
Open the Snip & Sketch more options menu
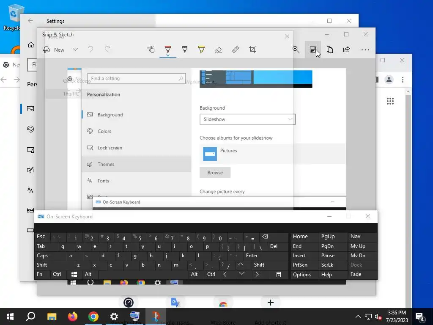coord(365,50)
